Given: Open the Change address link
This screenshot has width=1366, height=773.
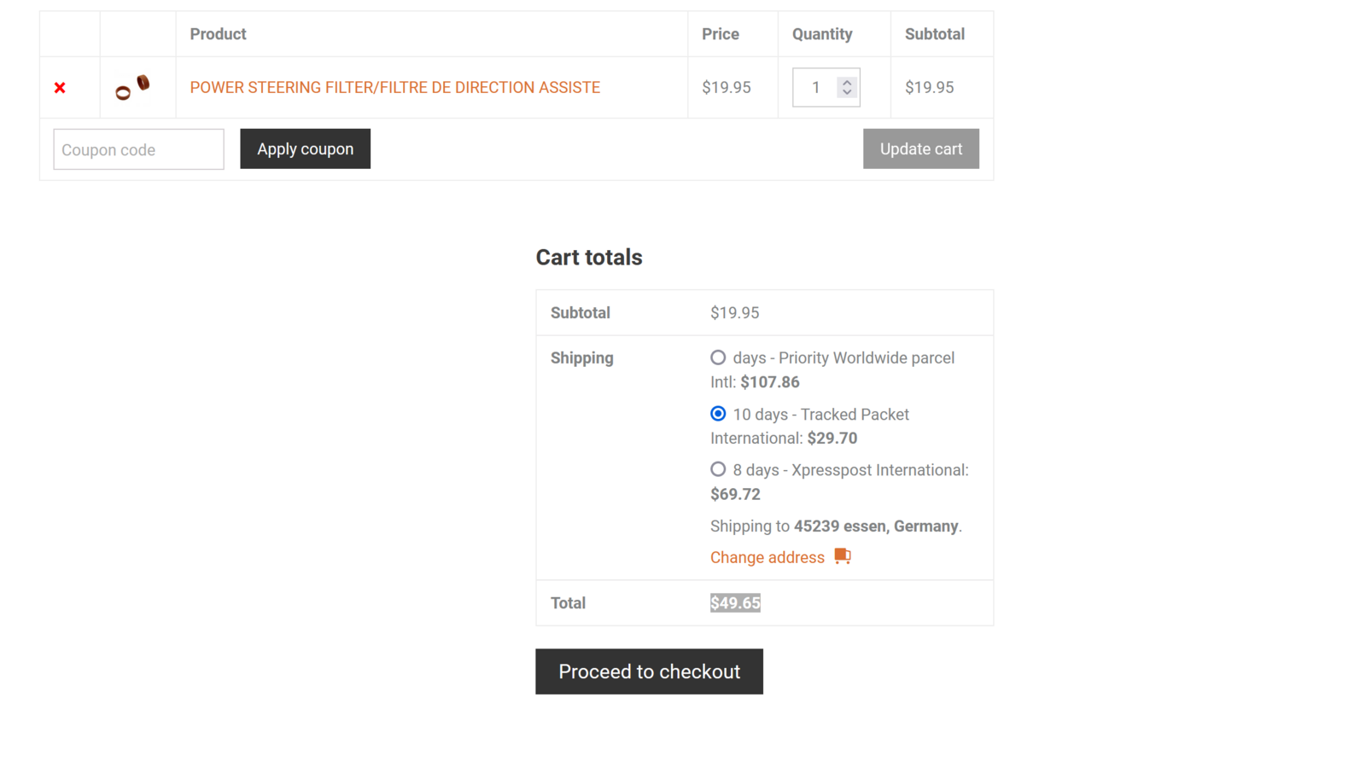Looking at the screenshot, I should coord(767,557).
